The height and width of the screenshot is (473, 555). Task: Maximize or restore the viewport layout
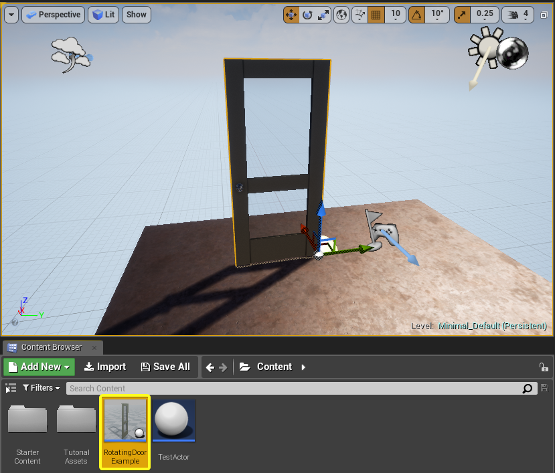545,14
